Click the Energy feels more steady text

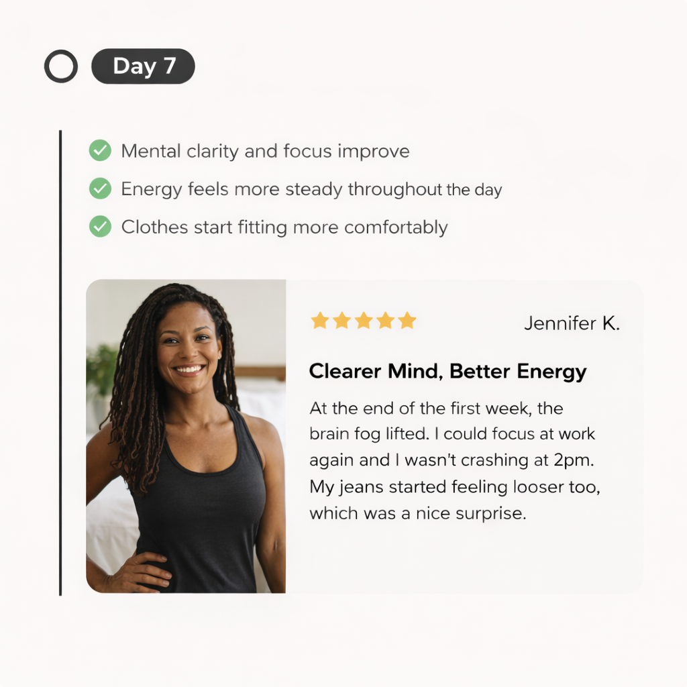tap(311, 189)
